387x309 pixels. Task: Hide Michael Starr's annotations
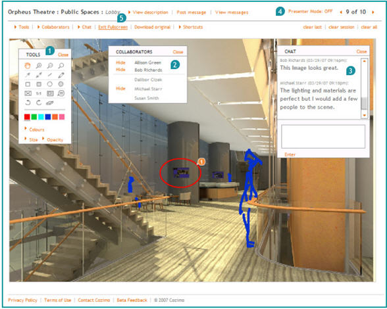pos(120,88)
